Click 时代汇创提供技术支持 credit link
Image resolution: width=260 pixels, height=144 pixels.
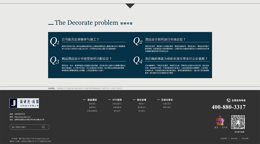[x=43, y=141]
